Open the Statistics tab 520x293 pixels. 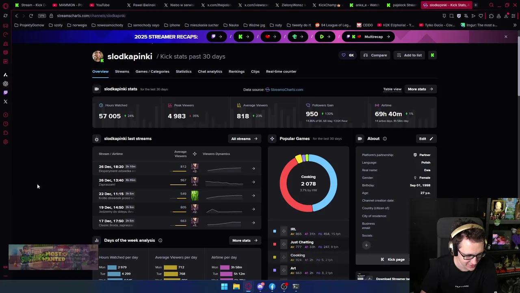pyautogui.click(x=184, y=72)
